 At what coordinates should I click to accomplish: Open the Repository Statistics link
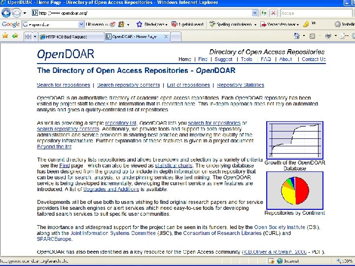[x=240, y=85]
